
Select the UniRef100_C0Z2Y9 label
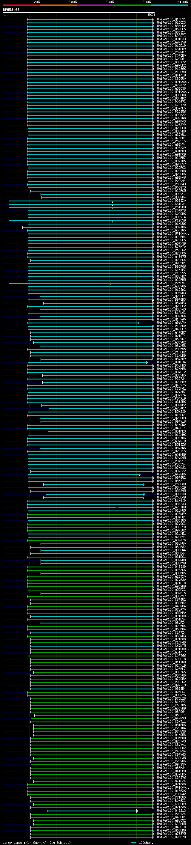[171, 125]
